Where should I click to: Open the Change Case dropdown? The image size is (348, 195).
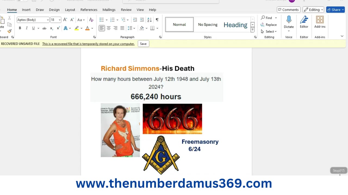click(81, 20)
